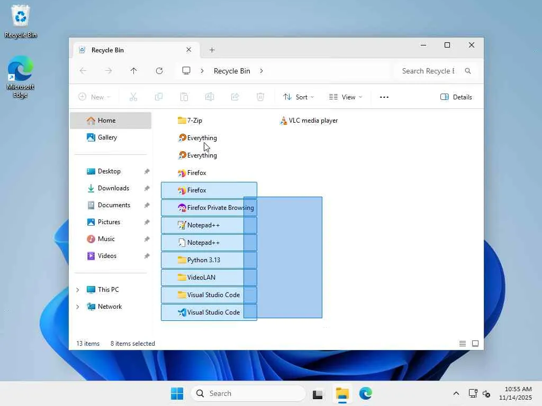The width and height of the screenshot is (542, 406).
Task: Open the clock and date flyout
Action: click(515, 393)
